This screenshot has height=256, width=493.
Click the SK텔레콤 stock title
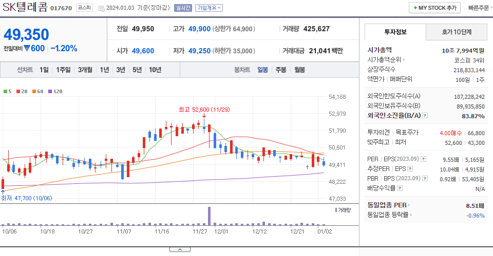[25, 7]
